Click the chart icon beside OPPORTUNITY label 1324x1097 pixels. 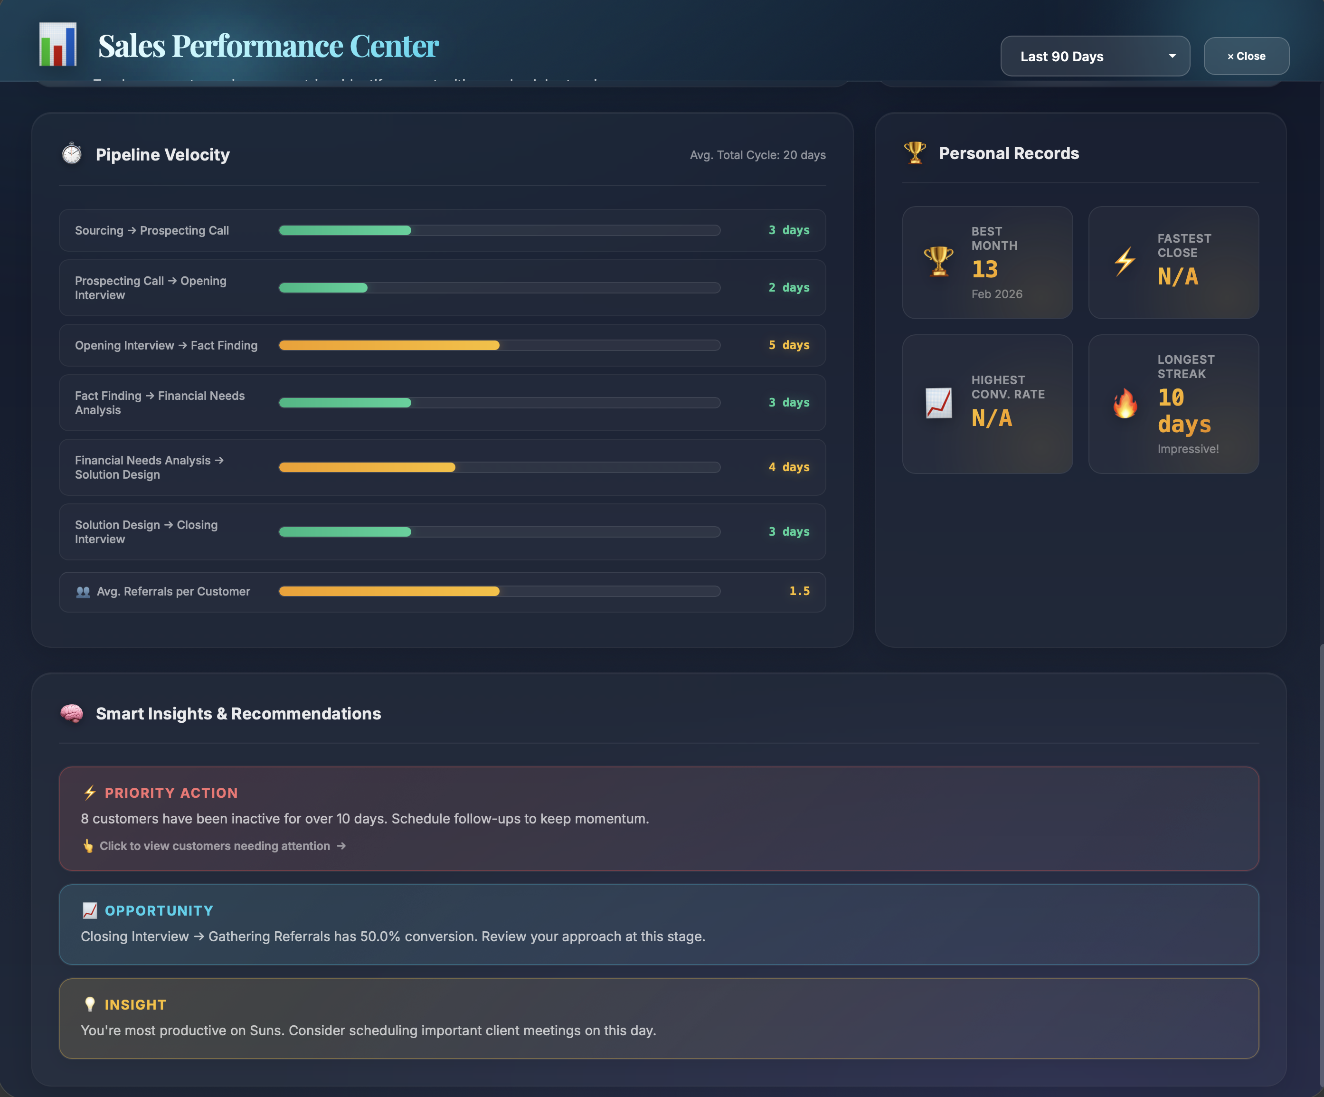pos(90,910)
